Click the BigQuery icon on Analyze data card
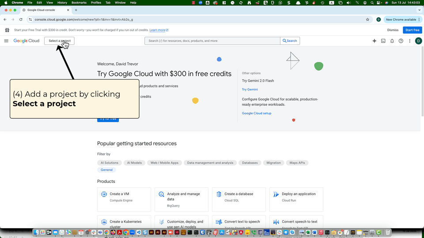This screenshot has height=238, width=424. coord(162,194)
